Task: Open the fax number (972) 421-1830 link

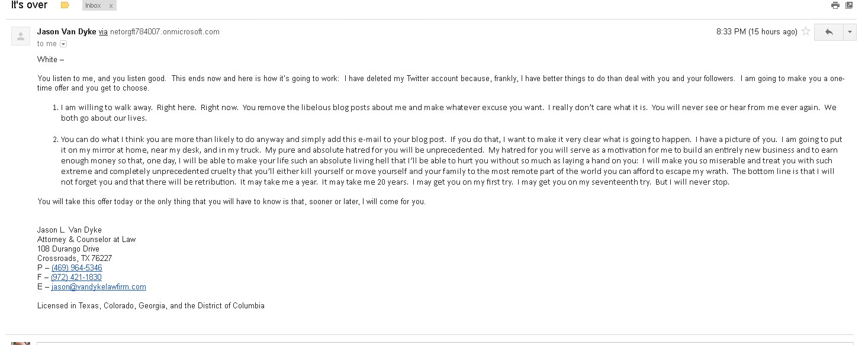Action: coord(76,278)
